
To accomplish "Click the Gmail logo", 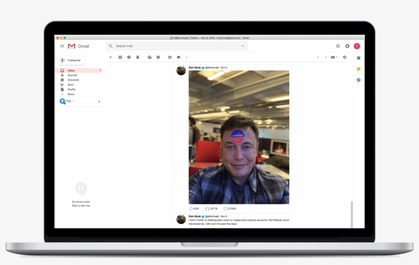I will 78,46.
